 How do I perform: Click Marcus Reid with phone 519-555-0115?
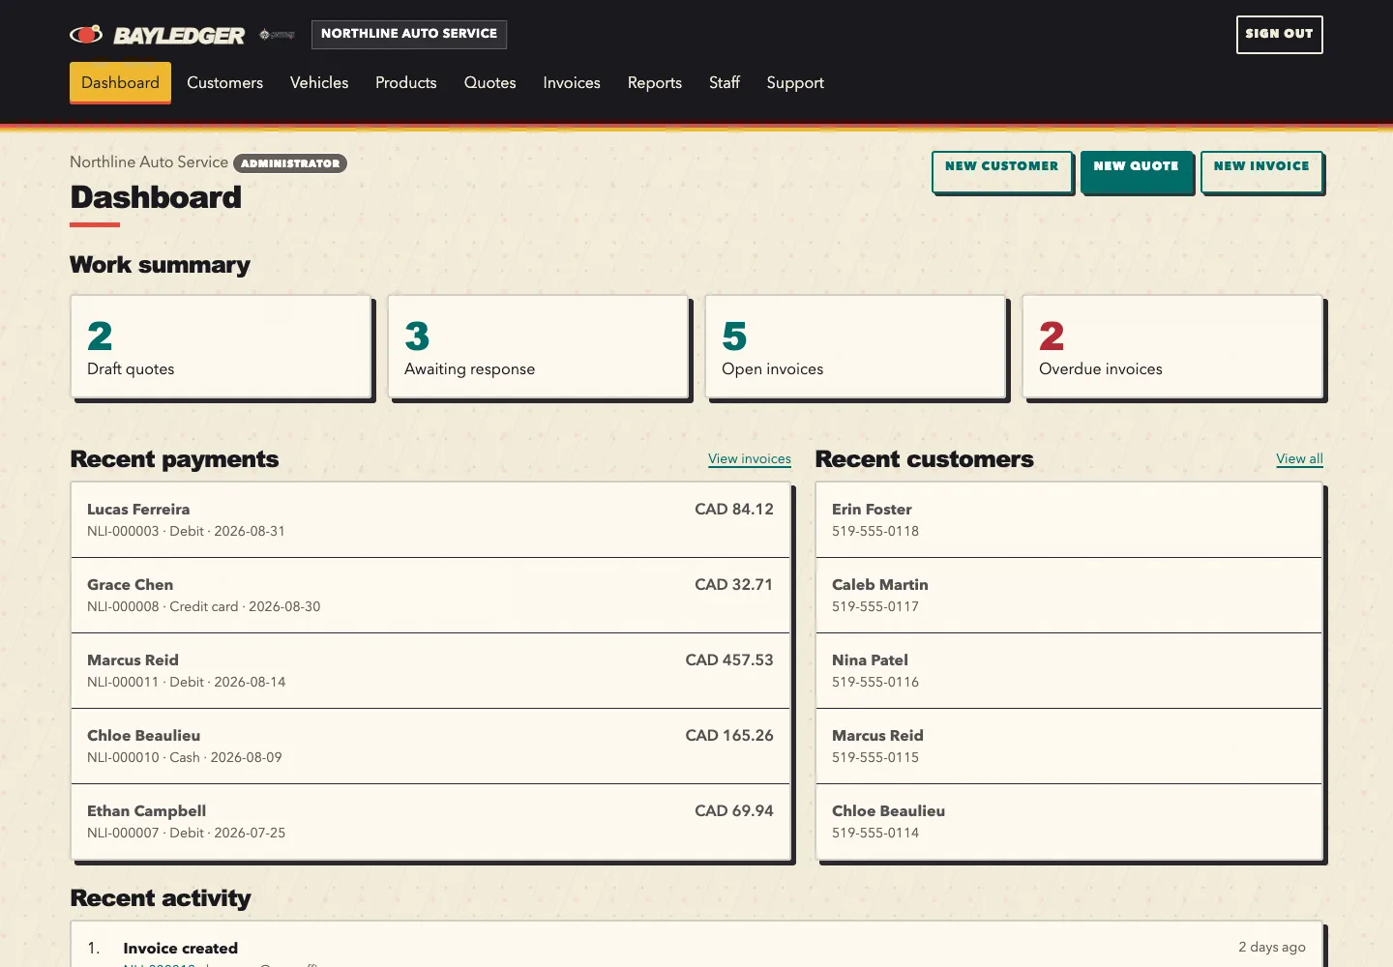point(1069,747)
